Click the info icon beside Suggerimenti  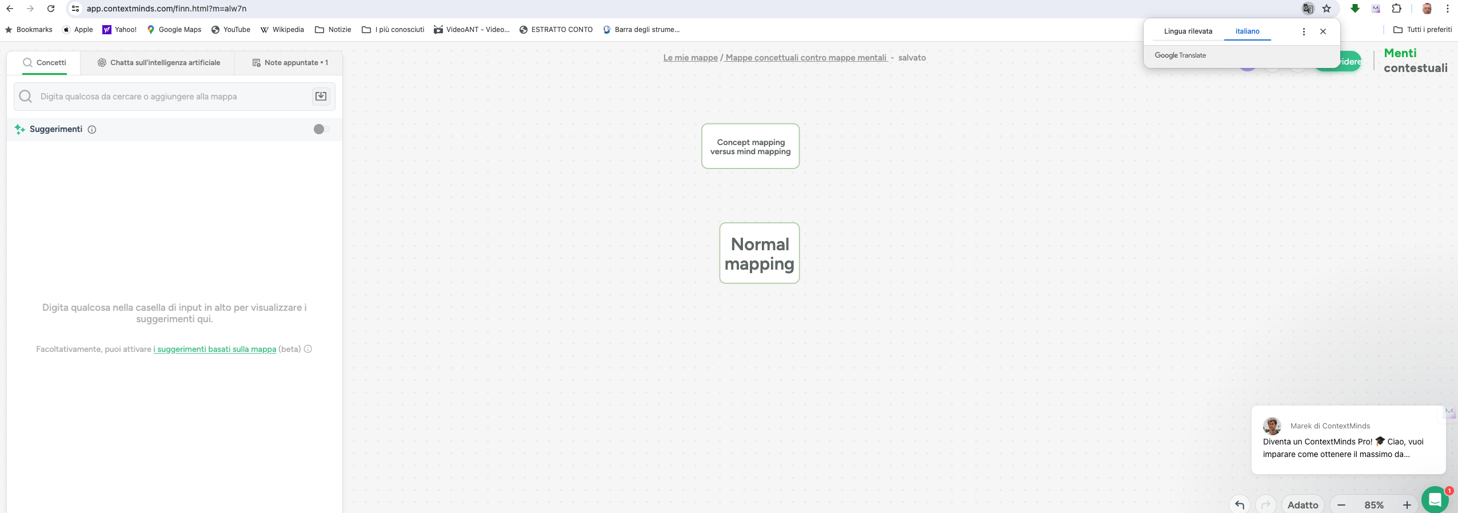point(92,130)
